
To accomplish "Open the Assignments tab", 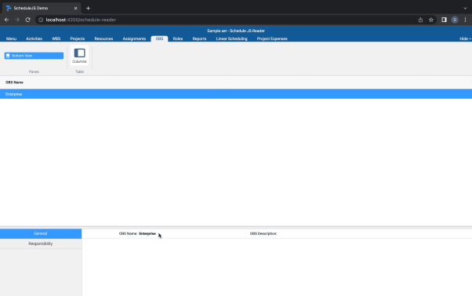I will [x=134, y=38].
